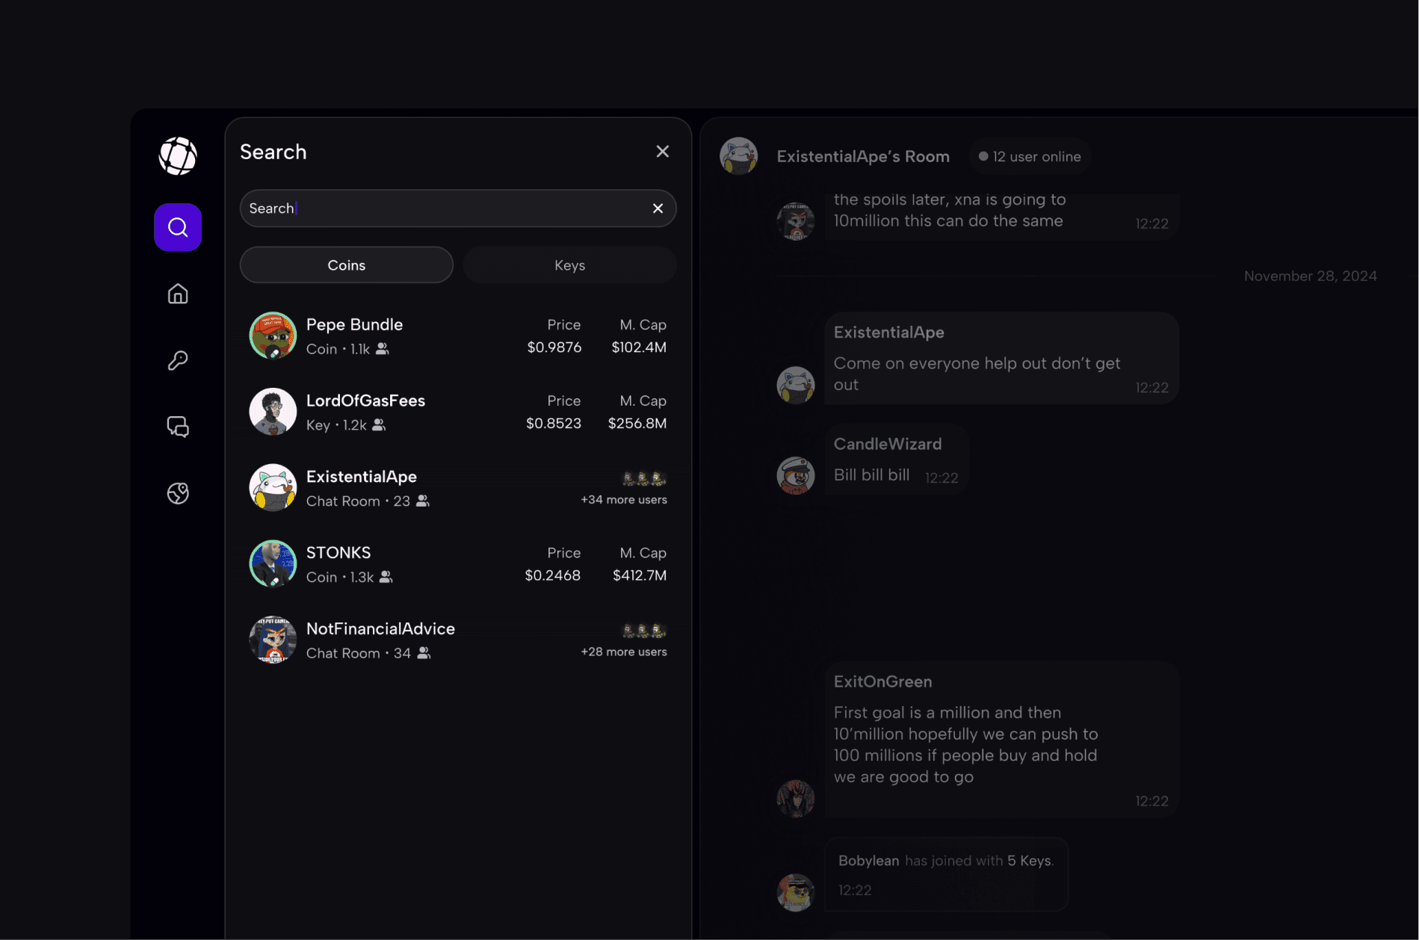Click Pepe Bundle market cap $102.4M
This screenshot has width=1419, height=940.
[x=639, y=347]
